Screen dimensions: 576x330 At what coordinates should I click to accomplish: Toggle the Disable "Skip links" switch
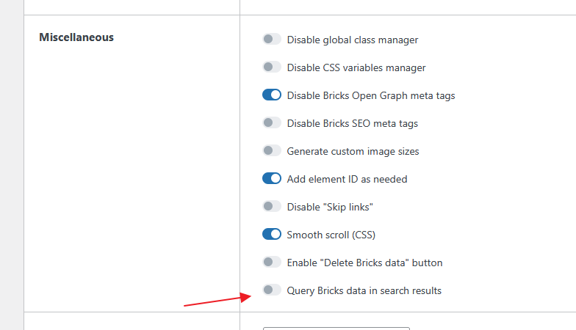[272, 206]
